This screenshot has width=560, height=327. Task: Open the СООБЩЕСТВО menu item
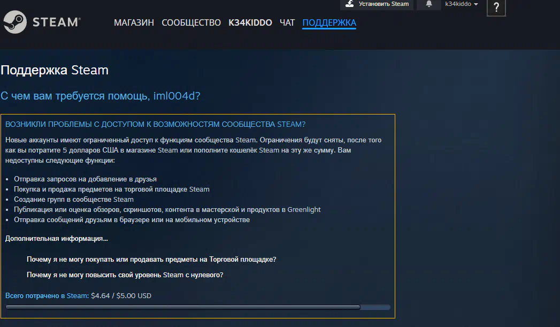pos(191,22)
